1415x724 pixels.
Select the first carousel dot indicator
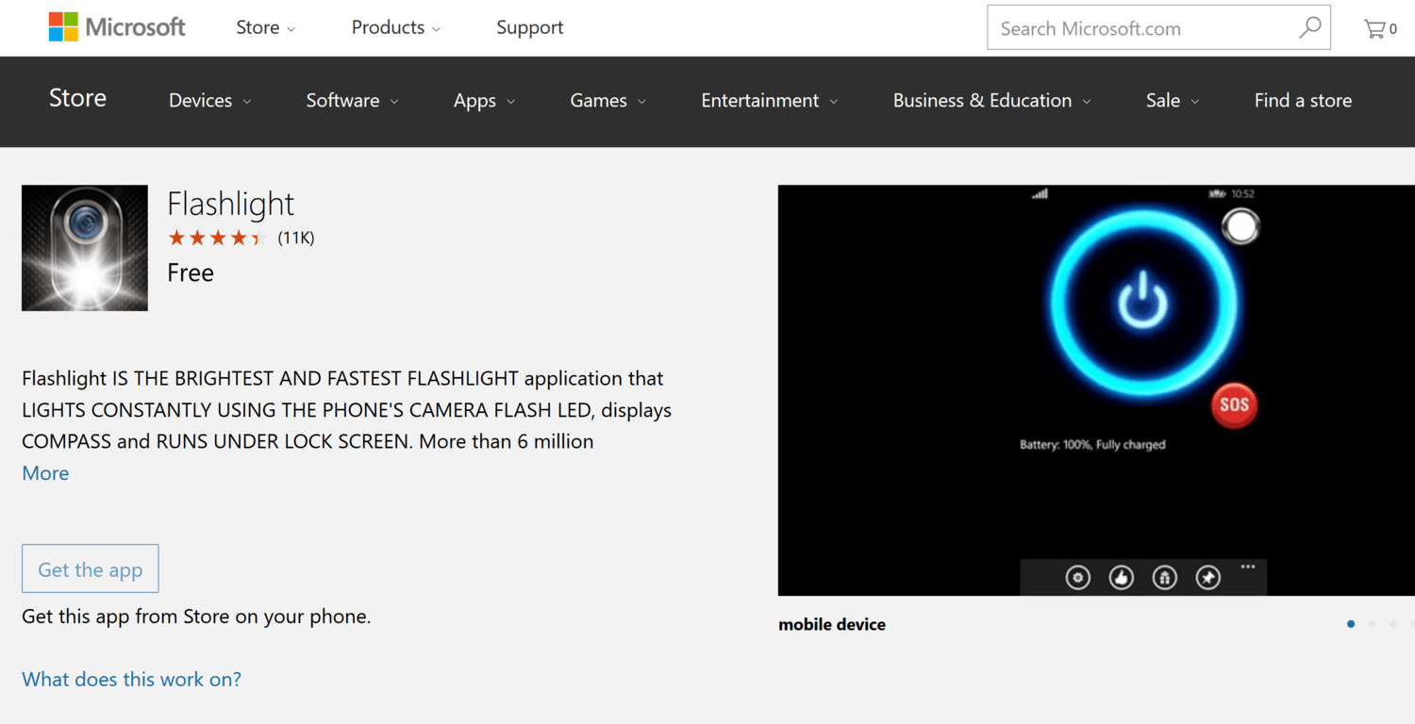pyautogui.click(x=1351, y=624)
